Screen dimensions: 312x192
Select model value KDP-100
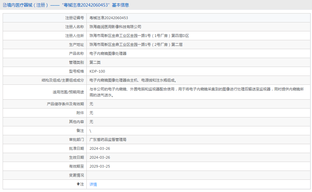click(97, 71)
